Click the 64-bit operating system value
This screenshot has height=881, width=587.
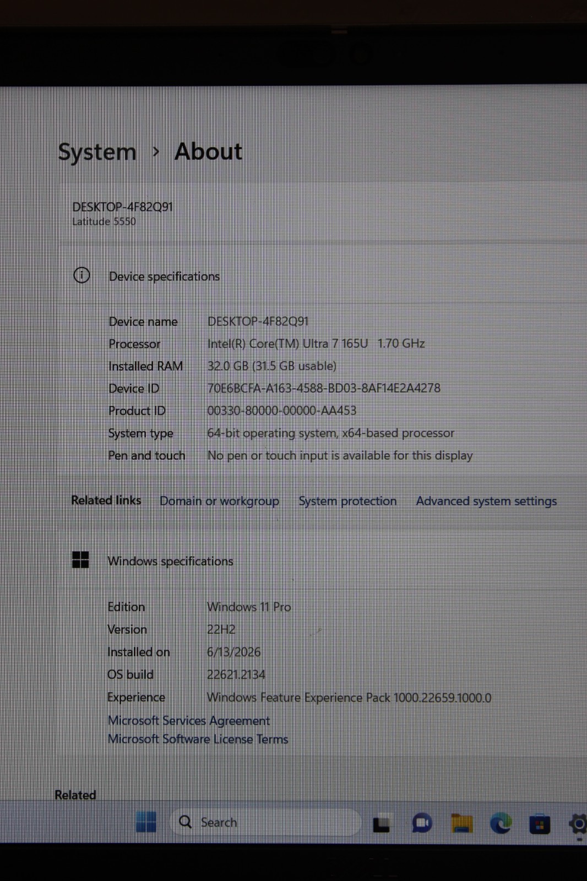(331, 433)
